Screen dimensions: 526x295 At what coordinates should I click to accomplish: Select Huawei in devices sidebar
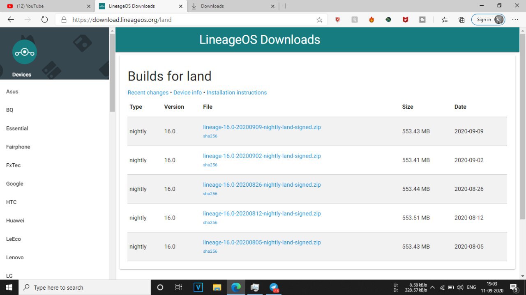15,221
